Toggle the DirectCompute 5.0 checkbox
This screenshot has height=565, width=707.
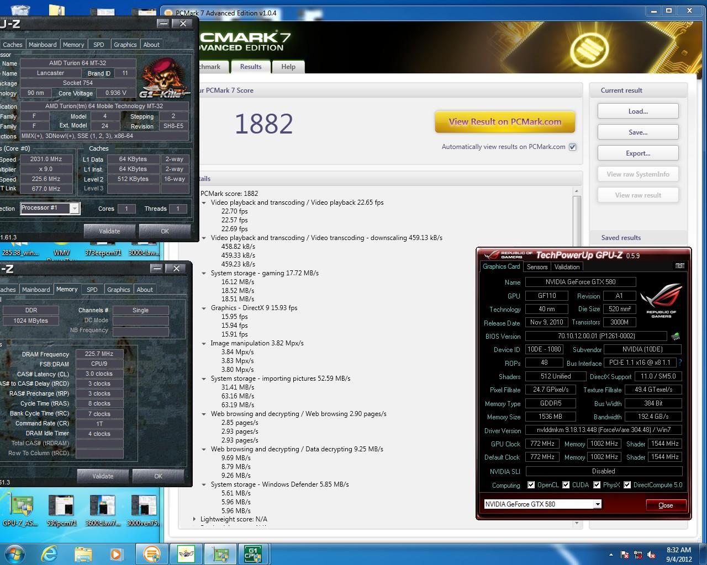(627, 485)
